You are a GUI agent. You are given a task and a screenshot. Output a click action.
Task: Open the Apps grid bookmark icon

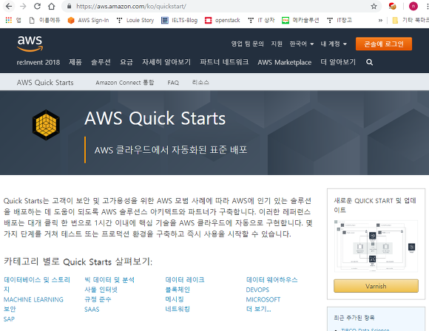pyautogui.click(x=9, y=20)
